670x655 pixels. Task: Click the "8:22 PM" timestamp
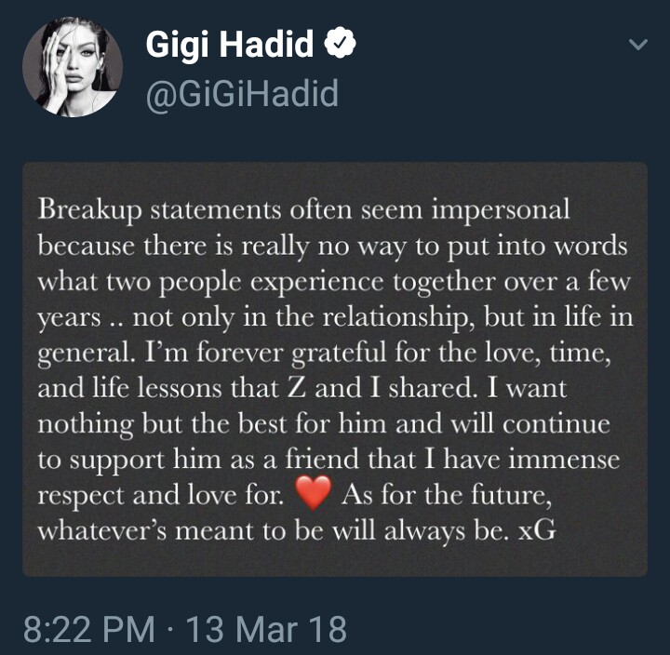click(89, 630)
